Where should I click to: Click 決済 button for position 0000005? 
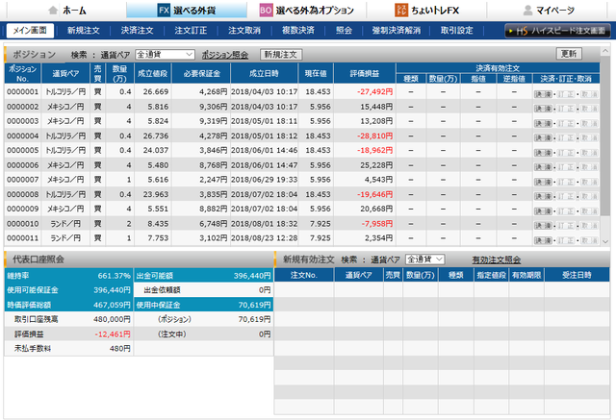[x=543, y=153]
